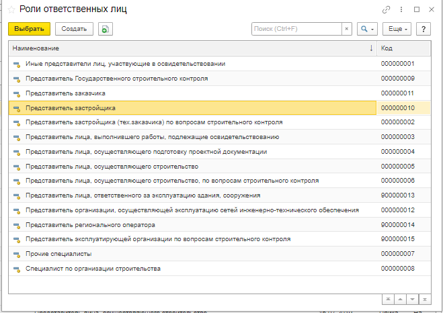Jump to first list item arrow button
This screenshot has height=313, width=443.
coord(388,299)
